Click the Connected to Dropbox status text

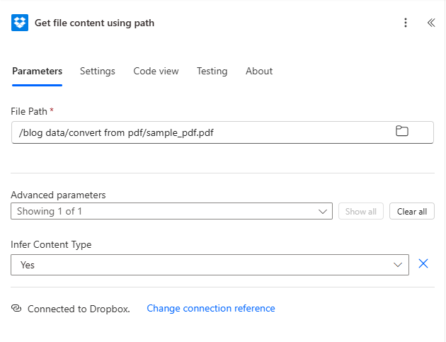tap(79, 309)
